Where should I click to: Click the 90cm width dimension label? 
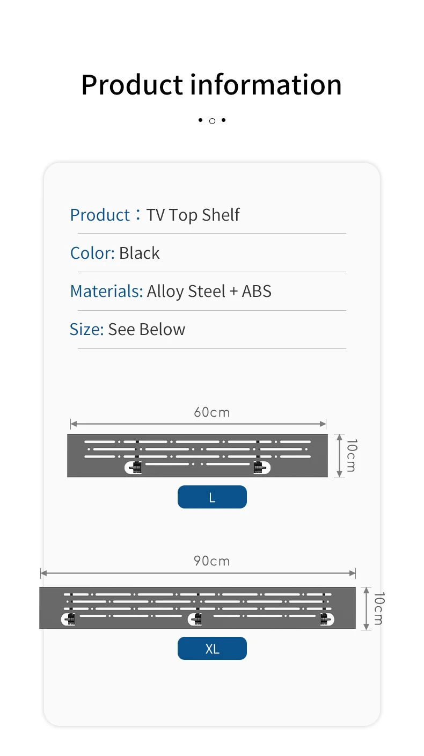211,561
